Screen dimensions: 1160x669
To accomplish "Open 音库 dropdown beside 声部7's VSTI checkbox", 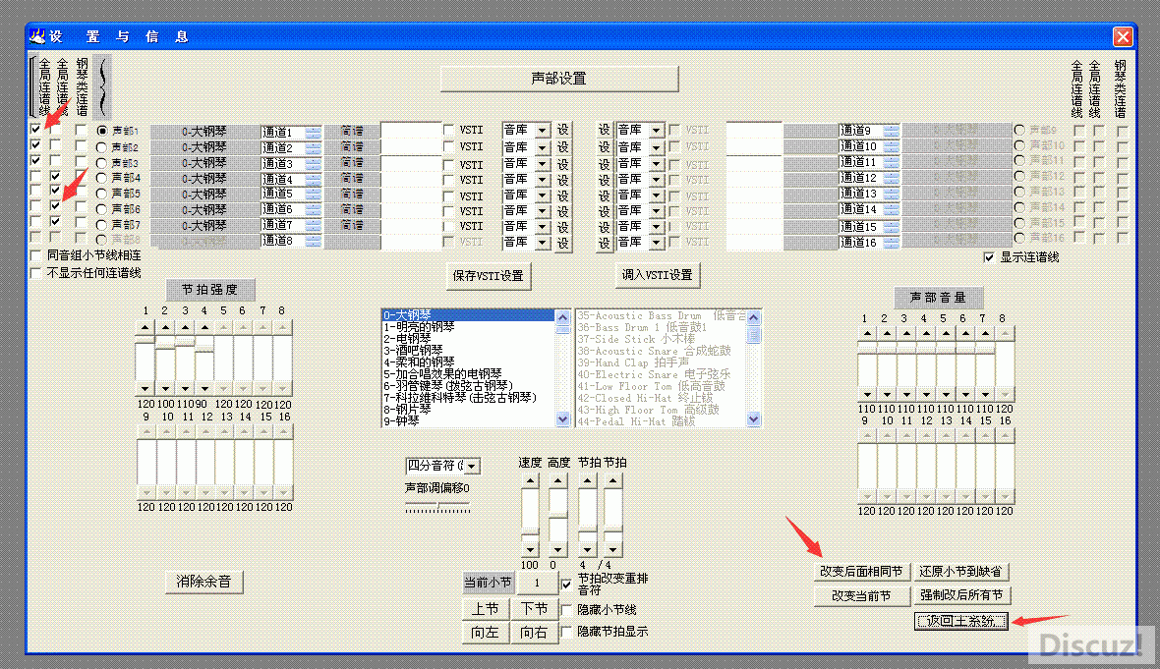I will point(543,226).
